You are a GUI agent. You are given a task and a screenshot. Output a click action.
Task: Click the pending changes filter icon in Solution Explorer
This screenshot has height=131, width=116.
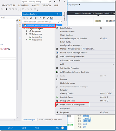(35, 18)
